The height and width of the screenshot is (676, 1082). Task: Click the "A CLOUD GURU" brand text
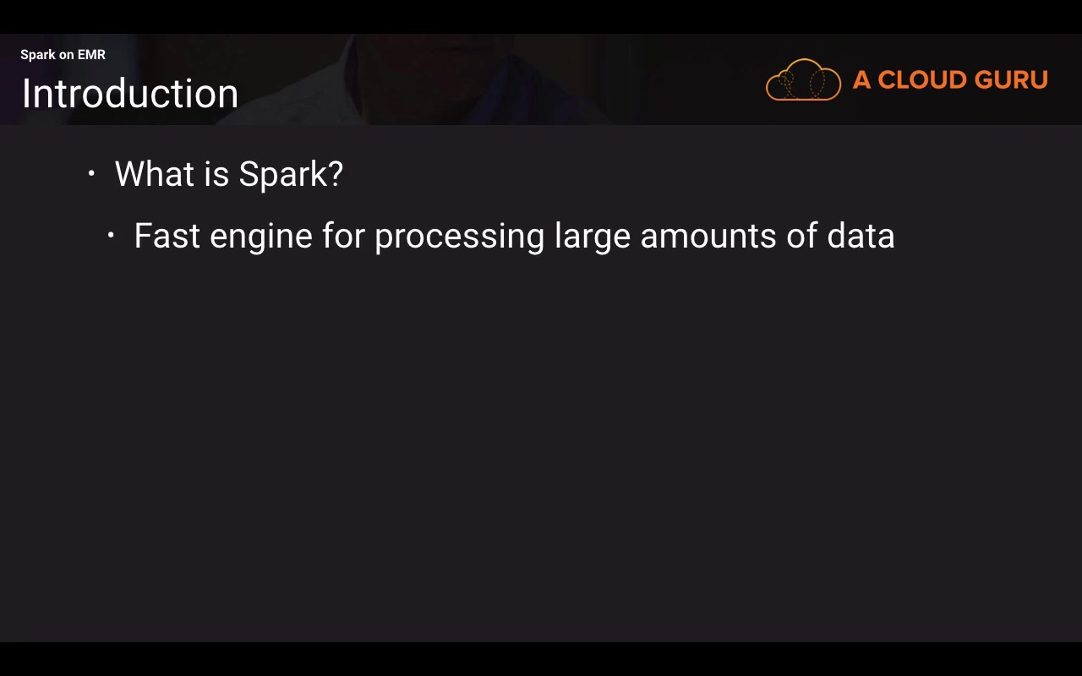coord(950,80)
